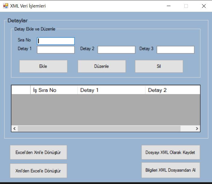Click the Detay 2 grid column header
The image size is (212, 184).
pos(173,90)
